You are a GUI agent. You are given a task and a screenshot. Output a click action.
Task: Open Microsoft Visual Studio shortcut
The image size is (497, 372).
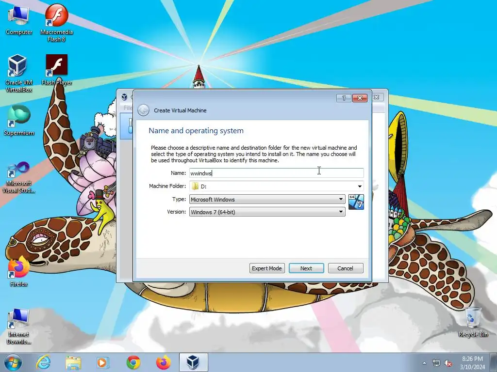coord(19,177)
